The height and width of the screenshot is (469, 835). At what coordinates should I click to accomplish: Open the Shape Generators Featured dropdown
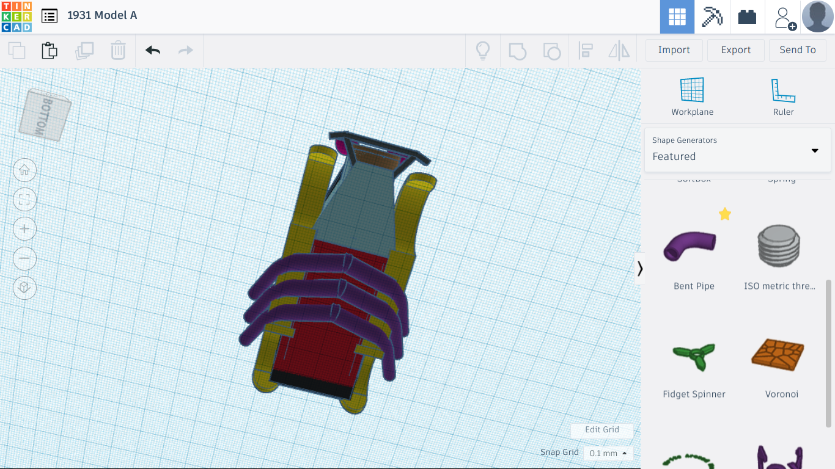[x=814, y=150]
